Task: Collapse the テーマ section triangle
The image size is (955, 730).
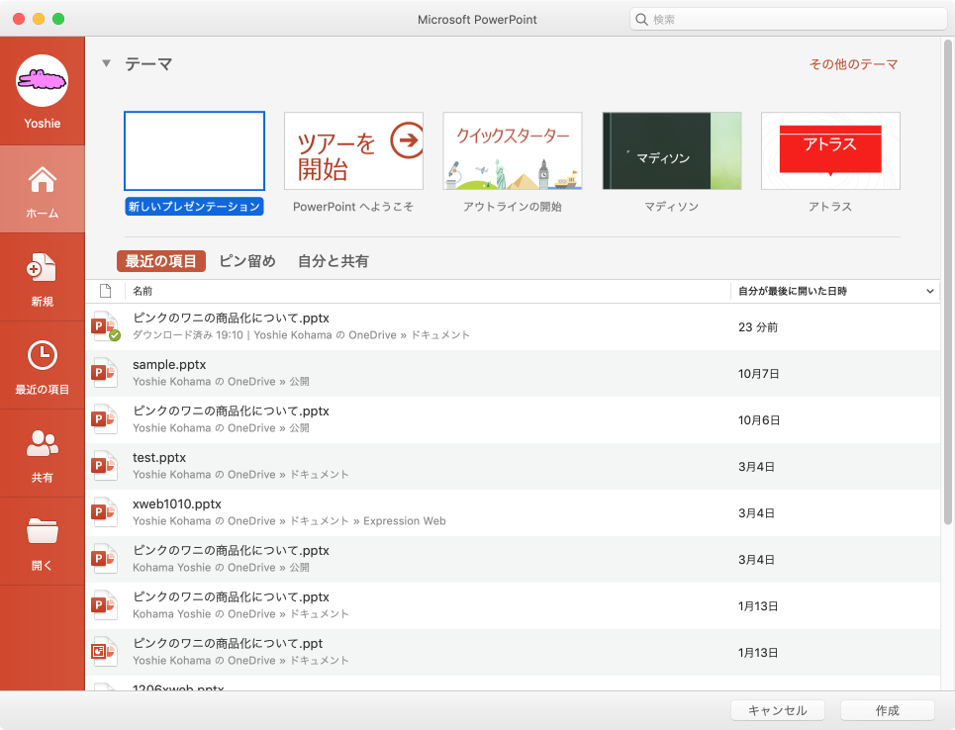Action: click(x=107, y=63)
